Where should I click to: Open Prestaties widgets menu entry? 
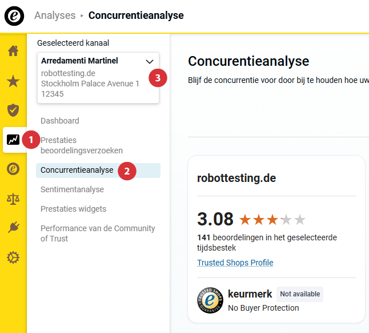(x=73, y=209)
